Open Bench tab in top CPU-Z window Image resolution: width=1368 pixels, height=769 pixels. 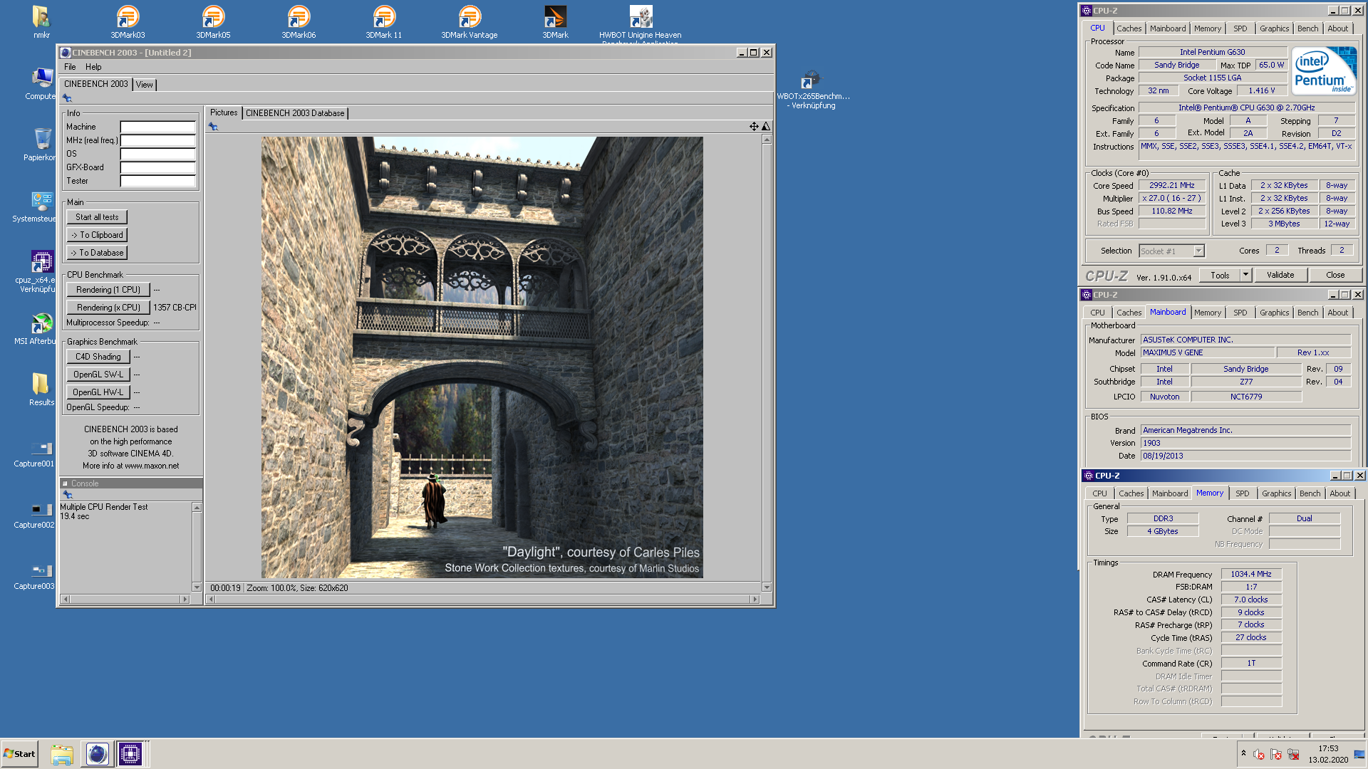[1307, 28]
